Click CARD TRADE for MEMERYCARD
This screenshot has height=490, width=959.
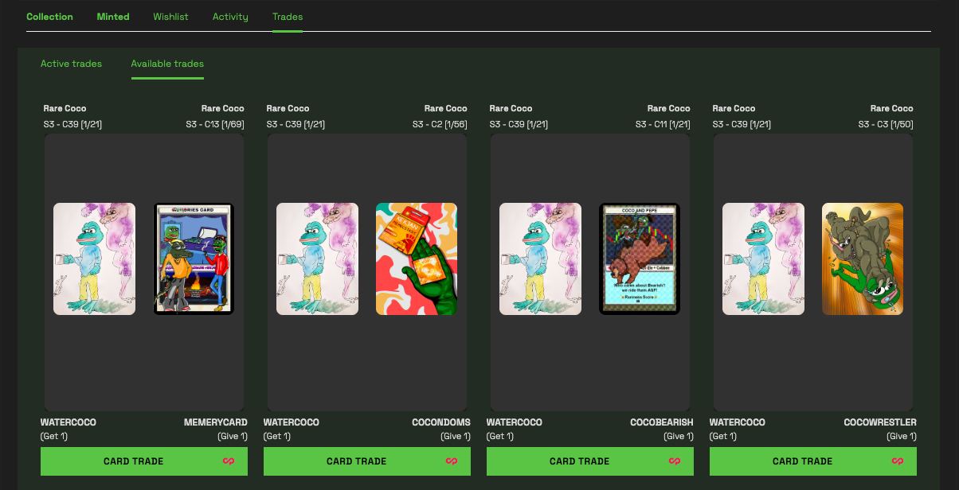click(144, 461)
